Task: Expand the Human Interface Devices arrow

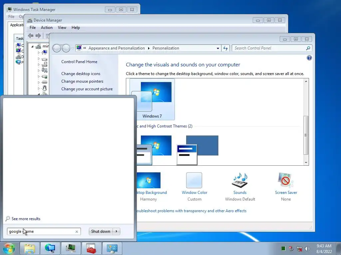Action: [x=39, y=70]
